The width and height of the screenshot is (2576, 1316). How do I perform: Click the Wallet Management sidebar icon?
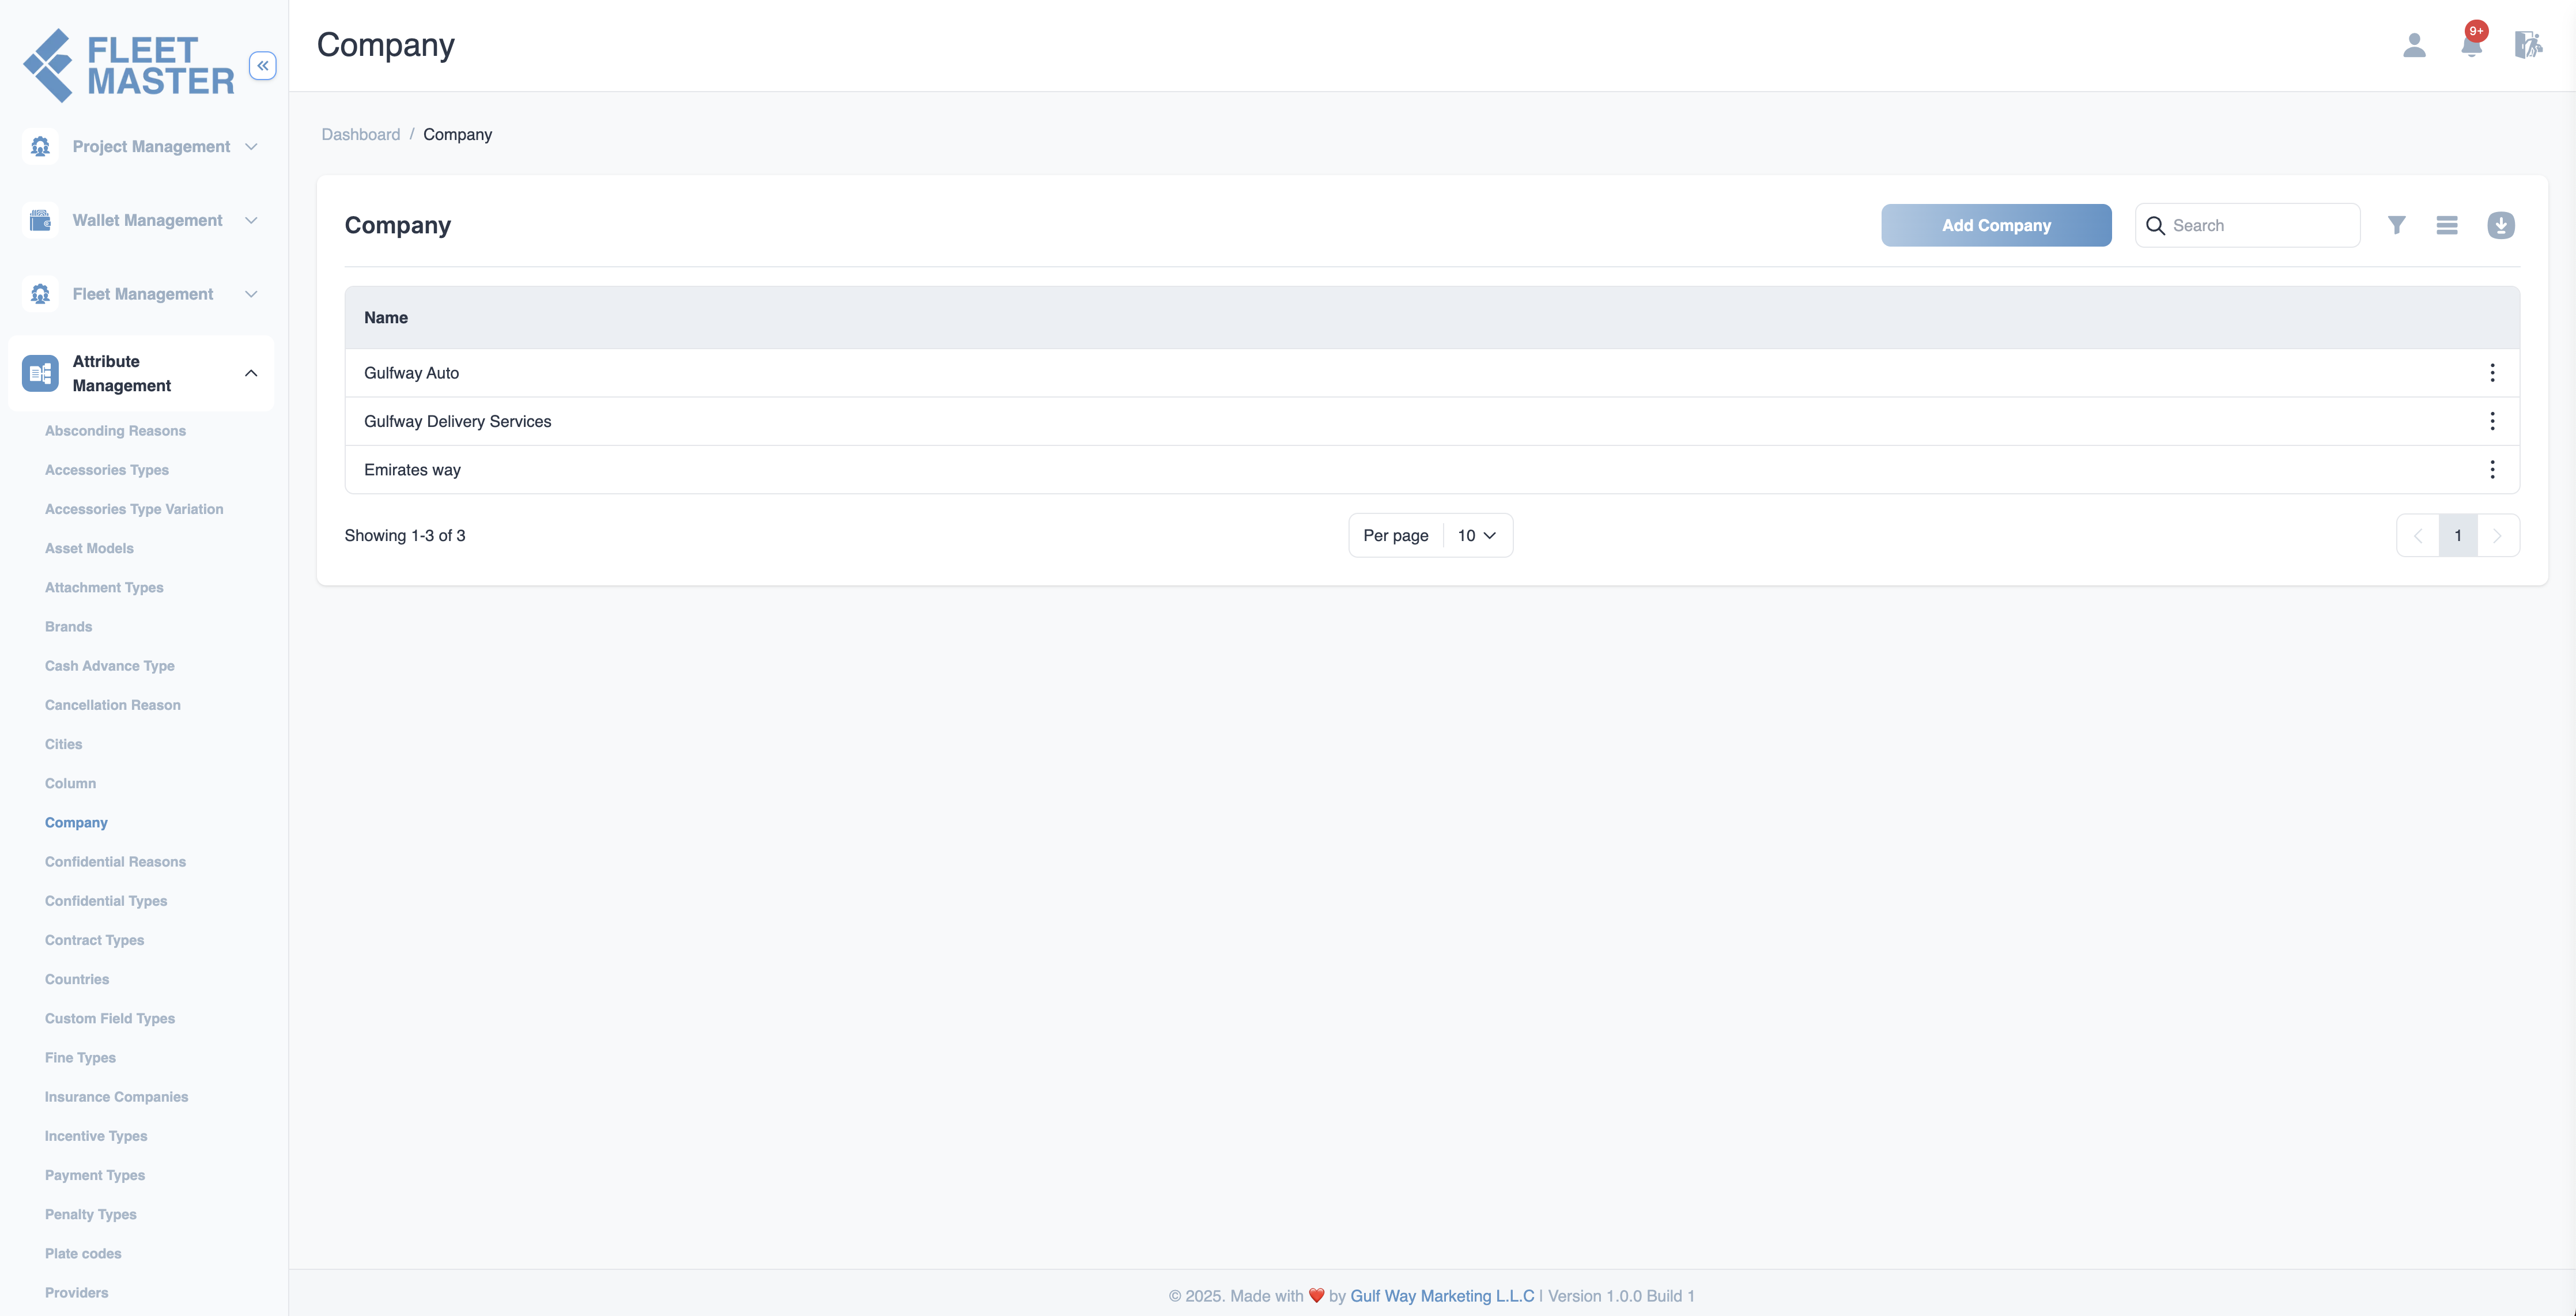pyautogui.click(x=40, y=220)
